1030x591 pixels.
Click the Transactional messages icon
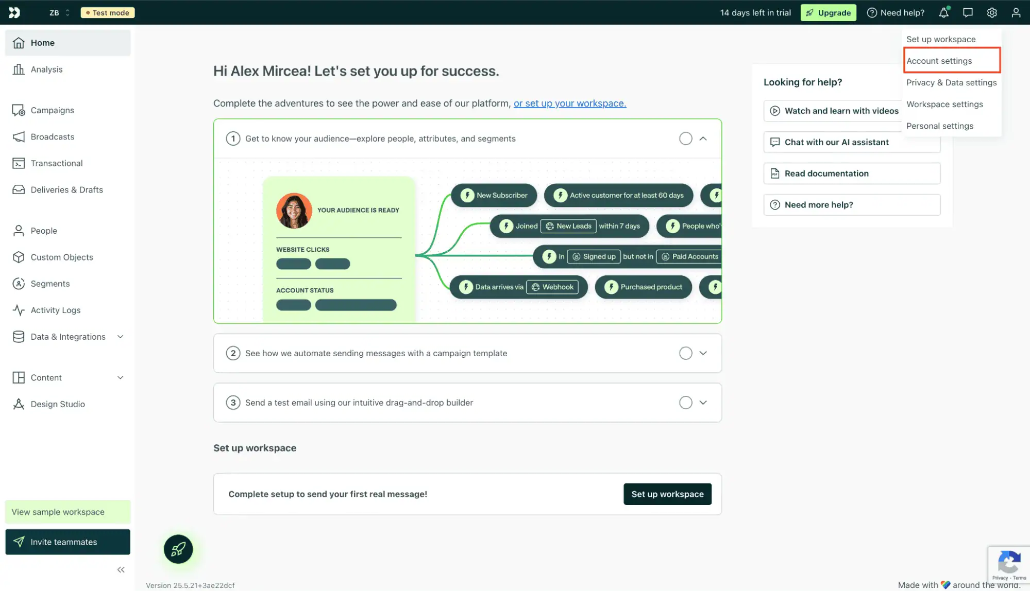click(19, 163)
